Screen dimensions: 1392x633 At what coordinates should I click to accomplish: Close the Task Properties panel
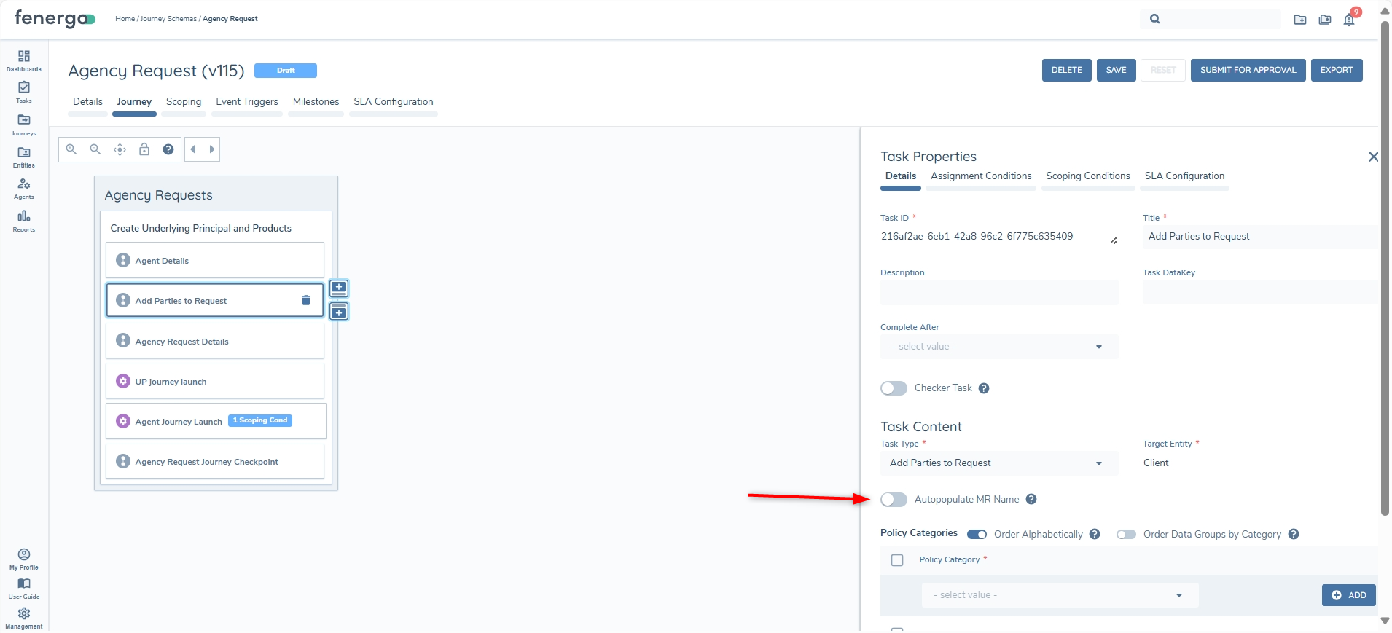(1373, 157)
